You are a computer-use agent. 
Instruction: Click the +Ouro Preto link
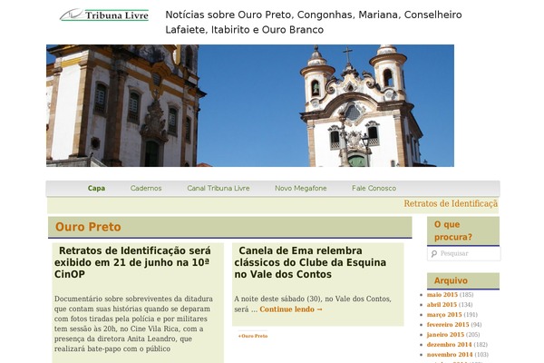[253, 336]
